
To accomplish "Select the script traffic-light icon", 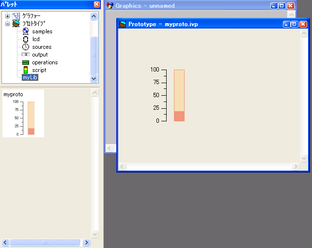I will (26, 70).
